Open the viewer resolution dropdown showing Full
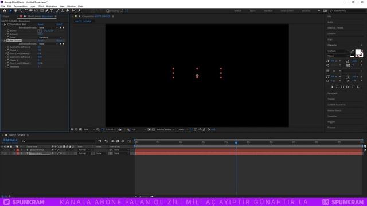This screenshot has height=206, width=367. point(139,130)
